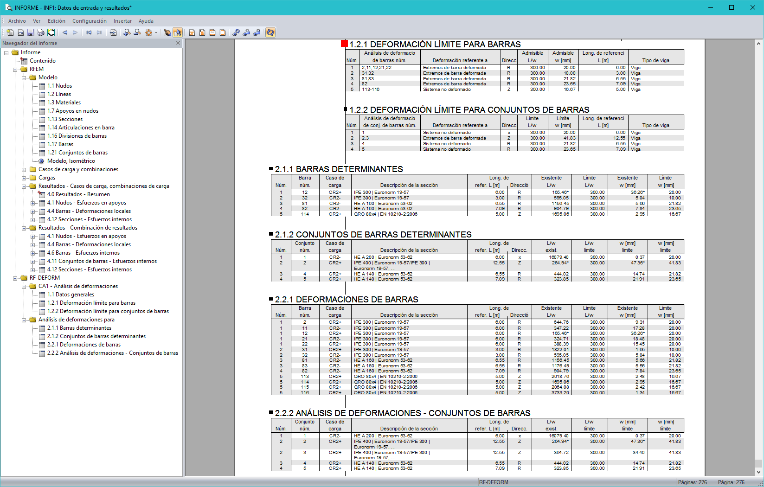
Task: Select 1.3 Materiales tree item
Action: click(64, 103)
